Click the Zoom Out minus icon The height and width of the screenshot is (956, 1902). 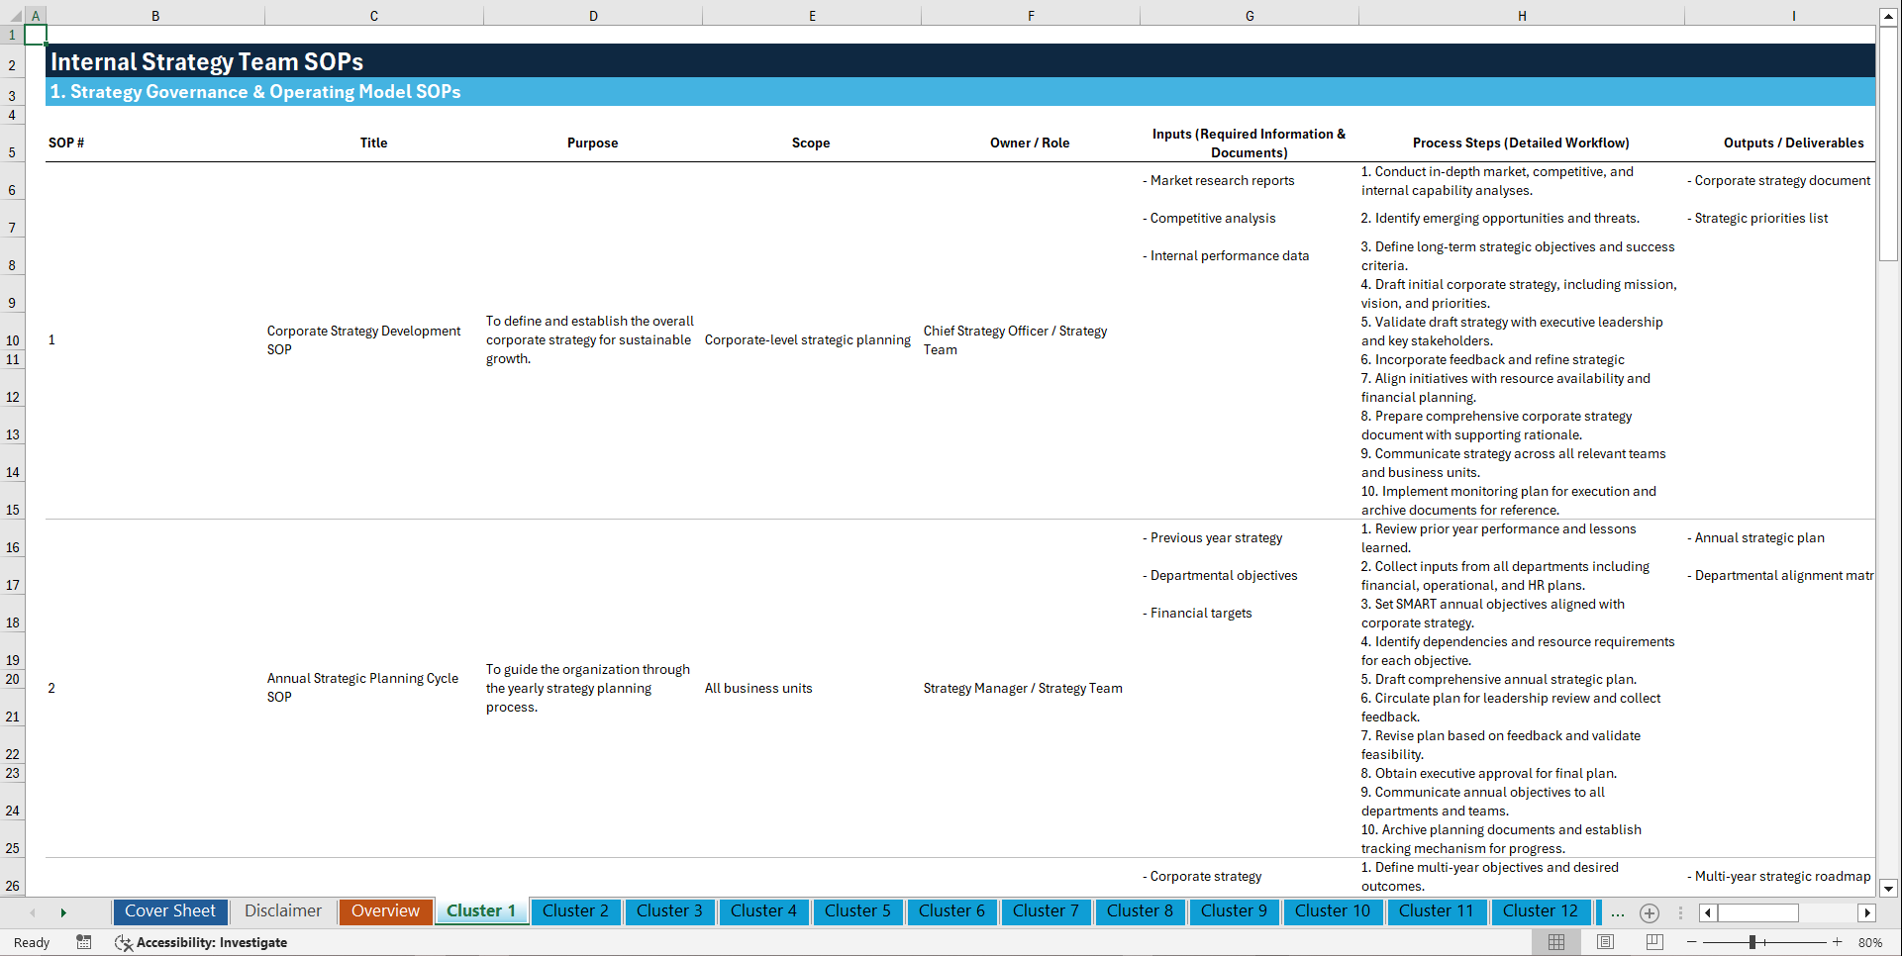1693,942
